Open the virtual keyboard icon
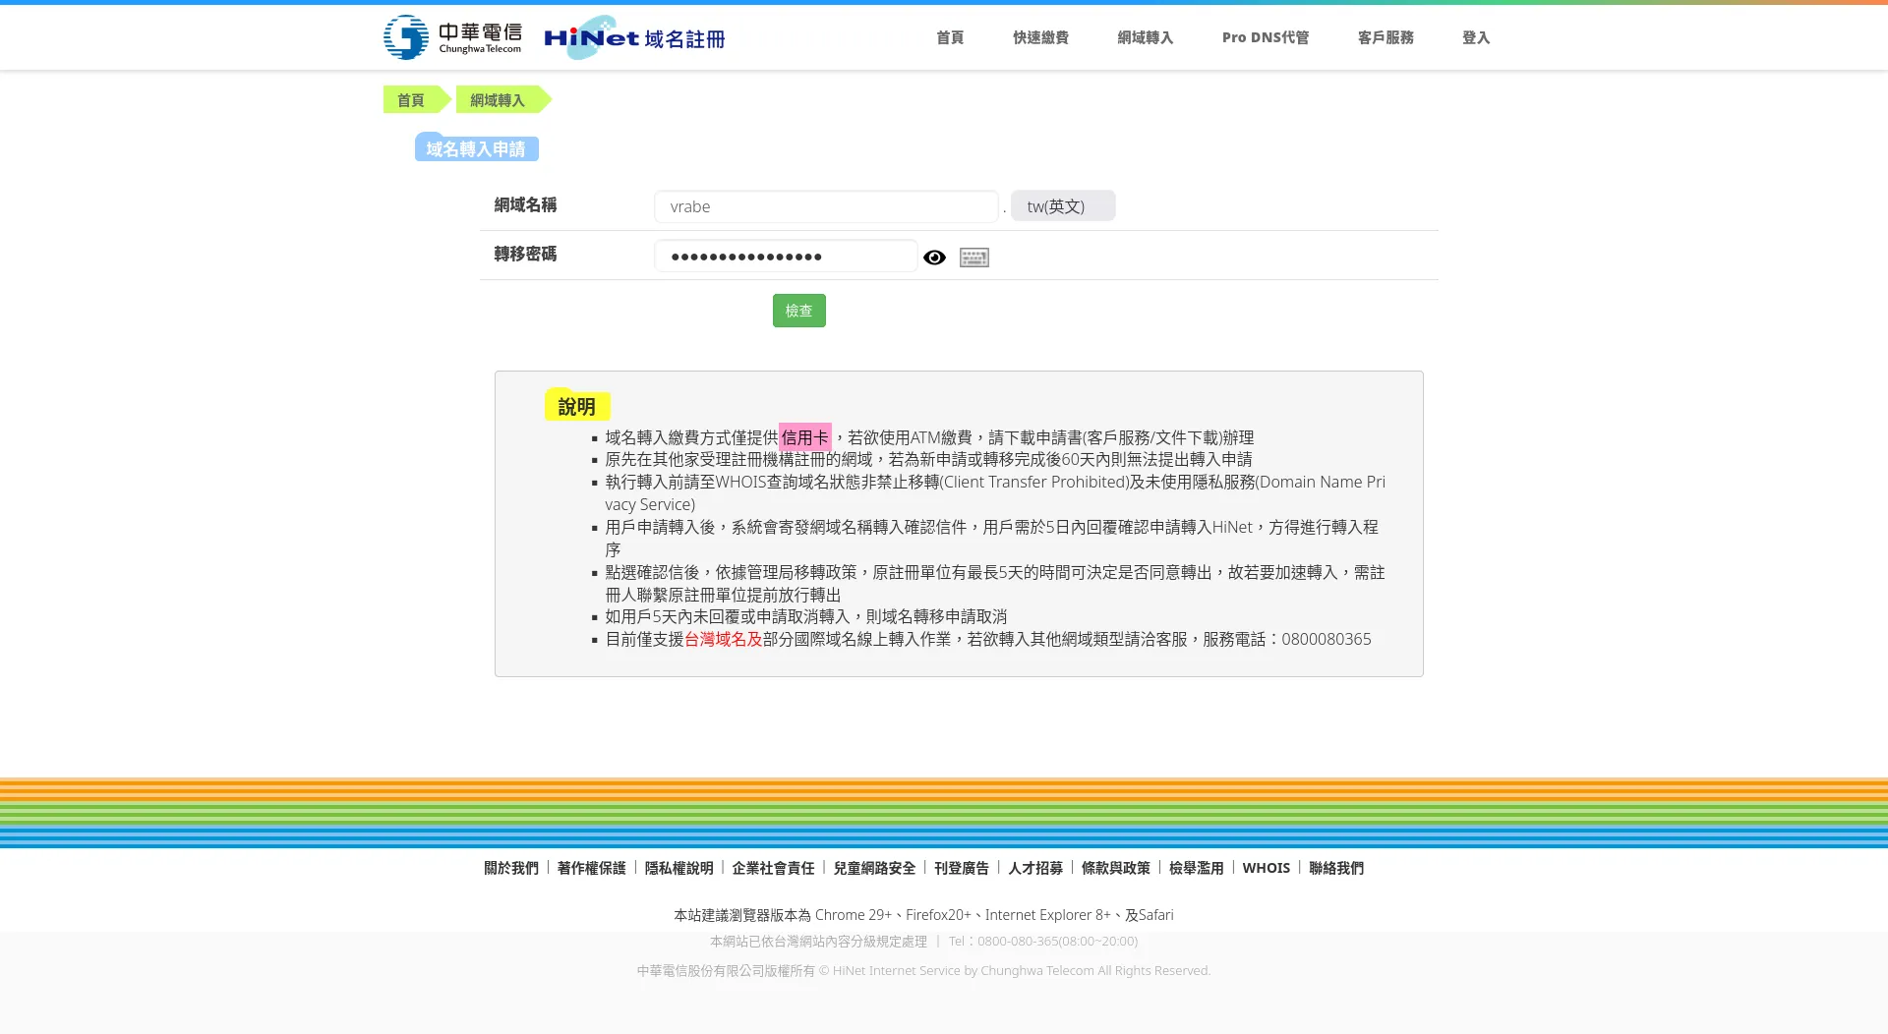 (x=973, y=258)
